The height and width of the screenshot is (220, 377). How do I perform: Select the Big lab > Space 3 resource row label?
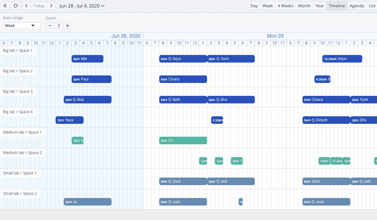pyautogui.click(x=18, y=91)
